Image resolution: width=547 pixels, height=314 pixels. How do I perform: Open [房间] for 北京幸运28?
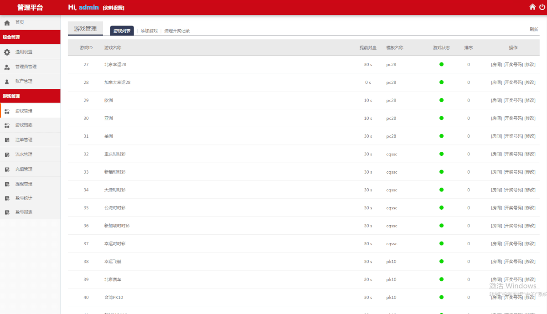coord(496,64)
